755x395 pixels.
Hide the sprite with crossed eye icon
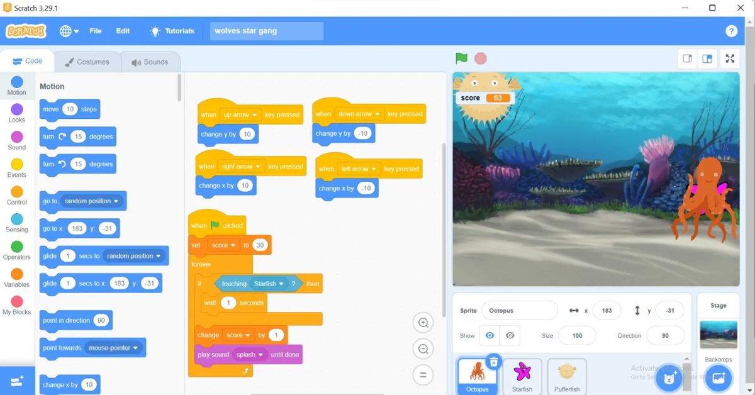[510, 336]
